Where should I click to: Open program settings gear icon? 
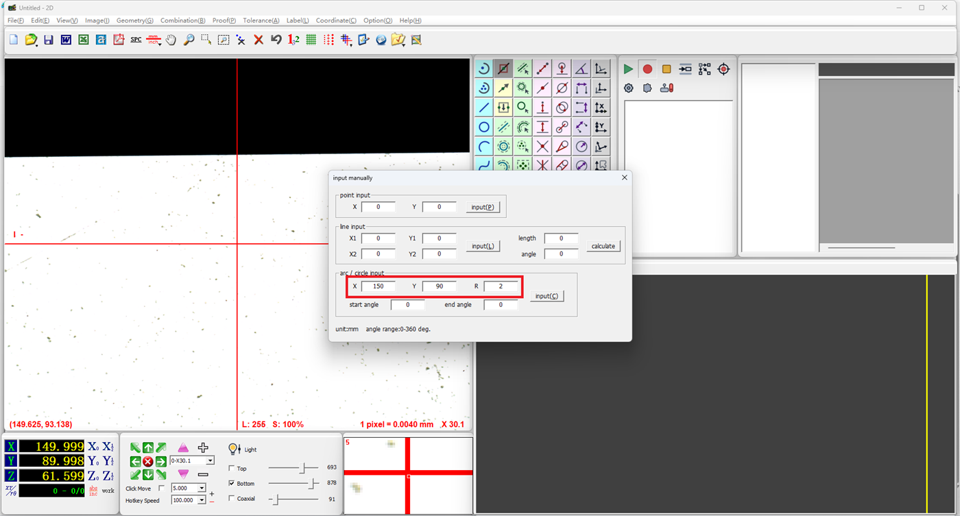[x=629, y=88]
